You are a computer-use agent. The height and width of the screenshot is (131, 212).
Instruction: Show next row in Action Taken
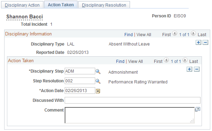point(185,60)
